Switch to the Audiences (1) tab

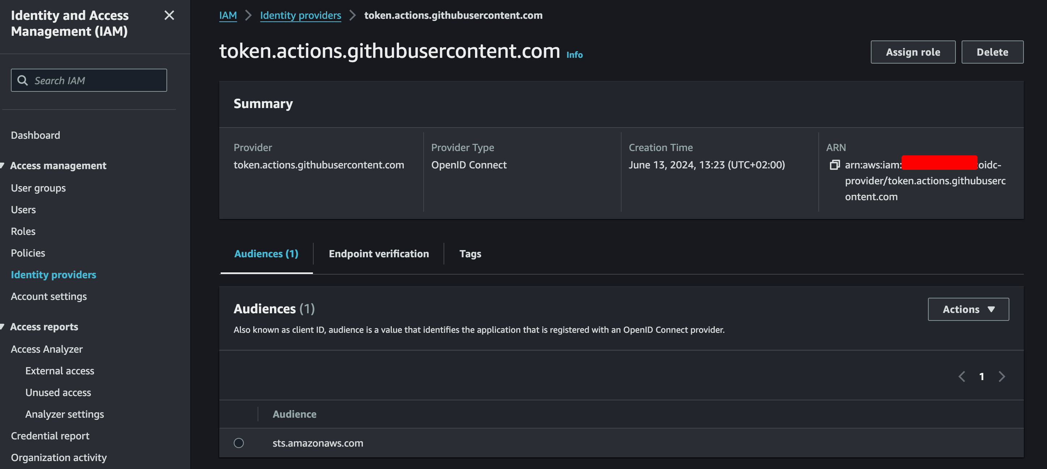pos(266,254)
